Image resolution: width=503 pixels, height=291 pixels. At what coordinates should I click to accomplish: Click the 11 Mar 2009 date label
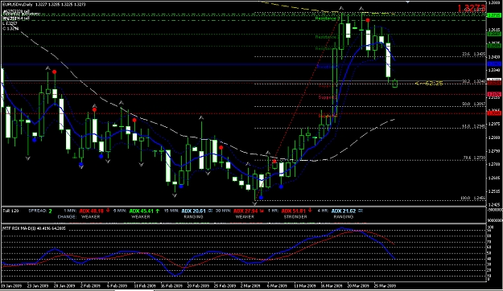(x=304, y=286)
